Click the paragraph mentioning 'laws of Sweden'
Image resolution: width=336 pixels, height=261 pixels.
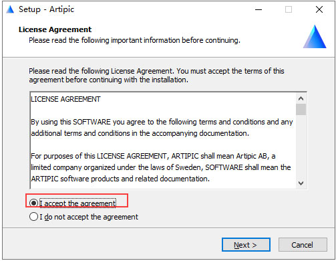tap(161, 167)
